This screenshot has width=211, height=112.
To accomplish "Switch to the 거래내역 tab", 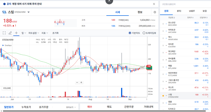I will tap(148, 107).
